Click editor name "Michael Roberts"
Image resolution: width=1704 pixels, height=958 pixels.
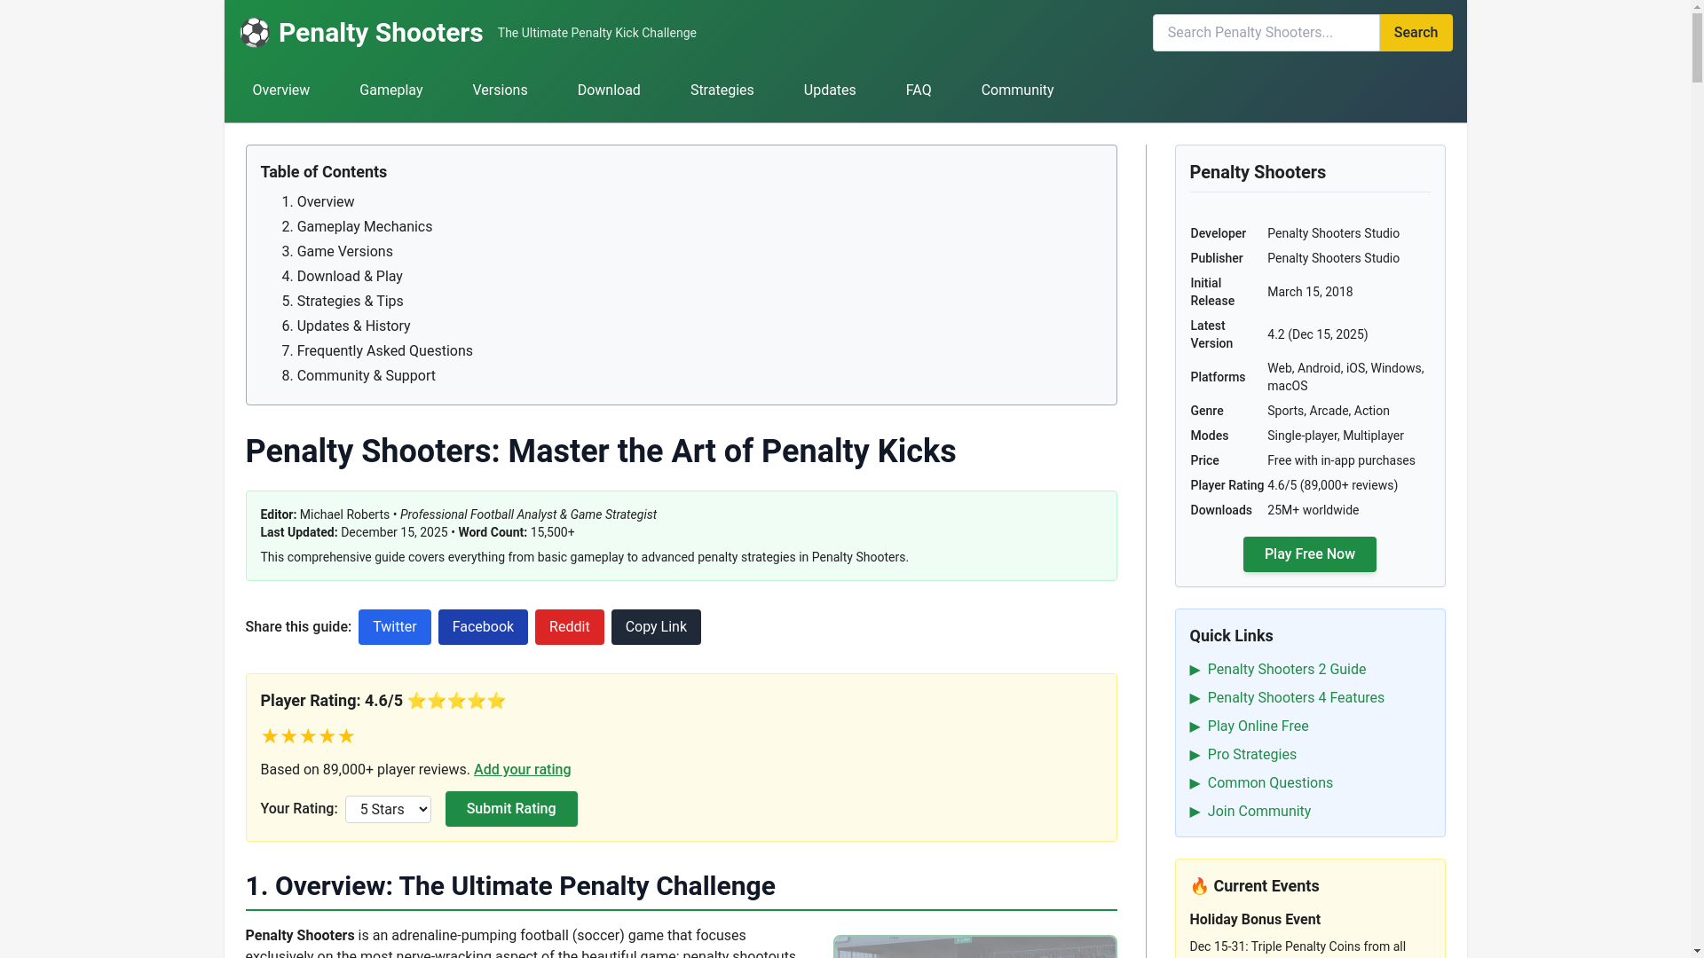(x=344, y=514)
